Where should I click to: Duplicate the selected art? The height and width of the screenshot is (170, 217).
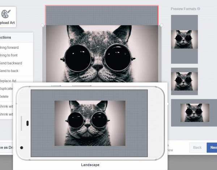click(7, 89)
